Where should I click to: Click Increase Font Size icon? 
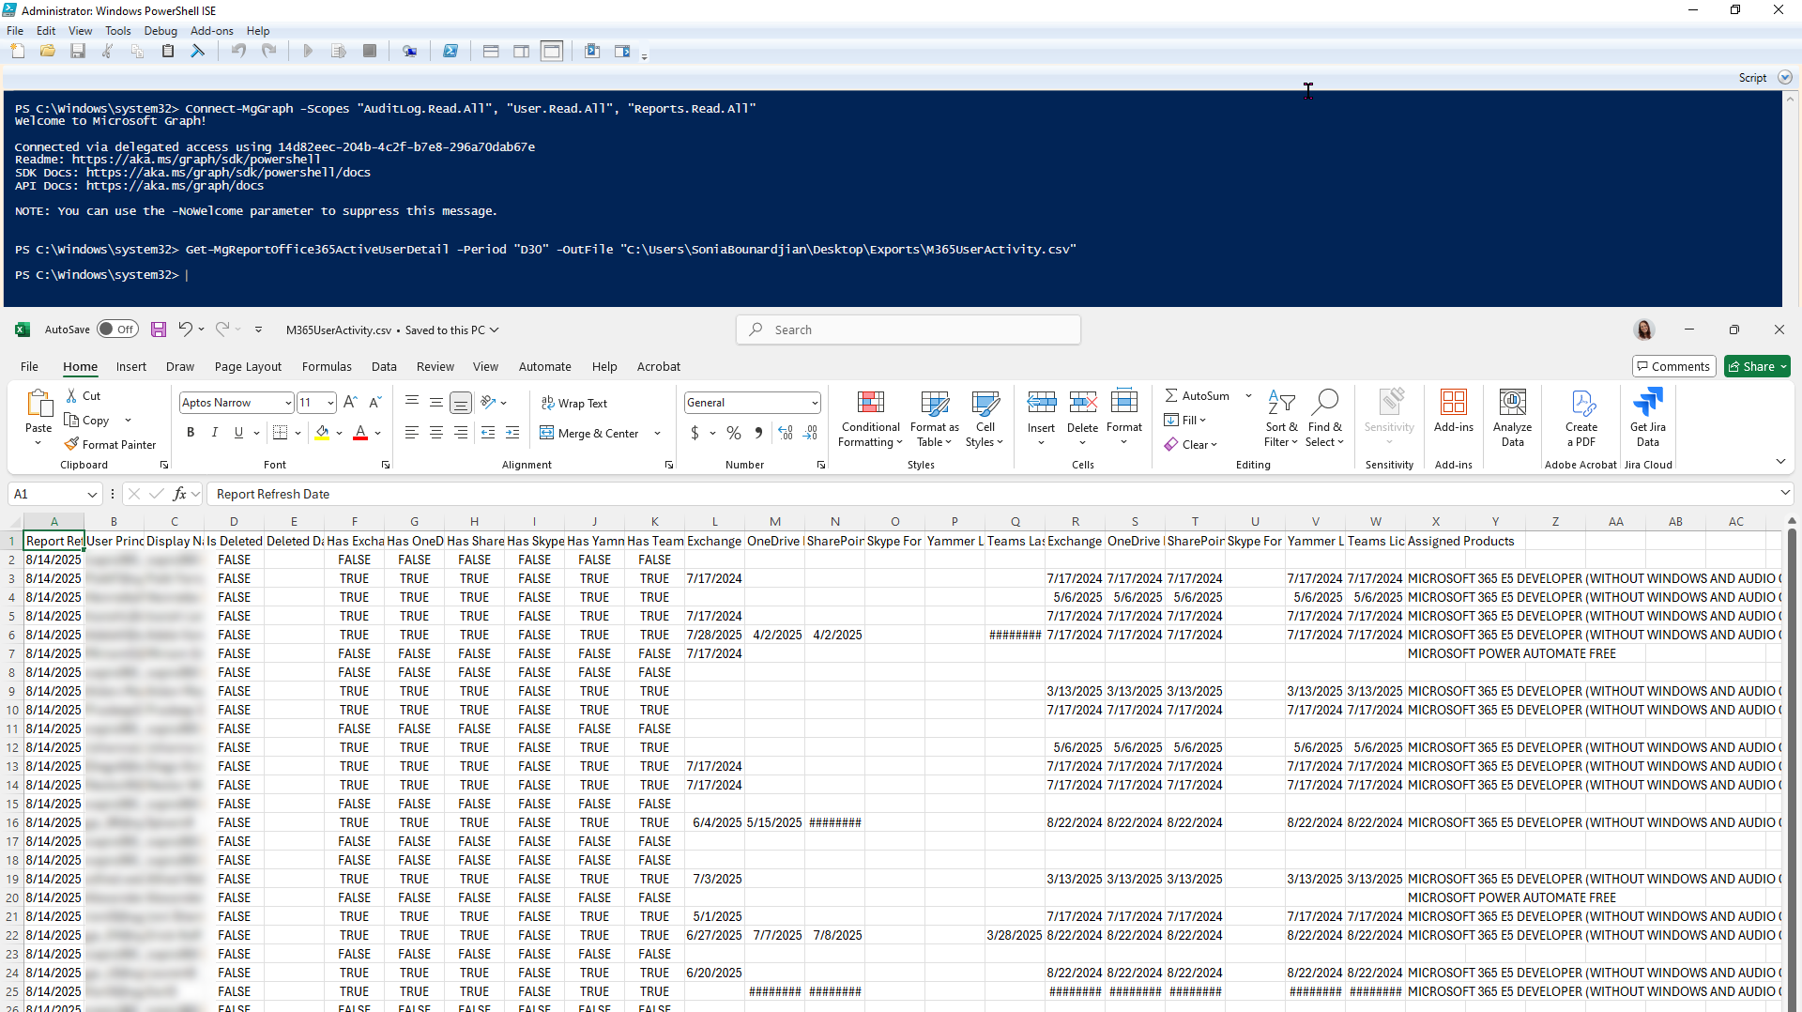(x=351, y=403)
